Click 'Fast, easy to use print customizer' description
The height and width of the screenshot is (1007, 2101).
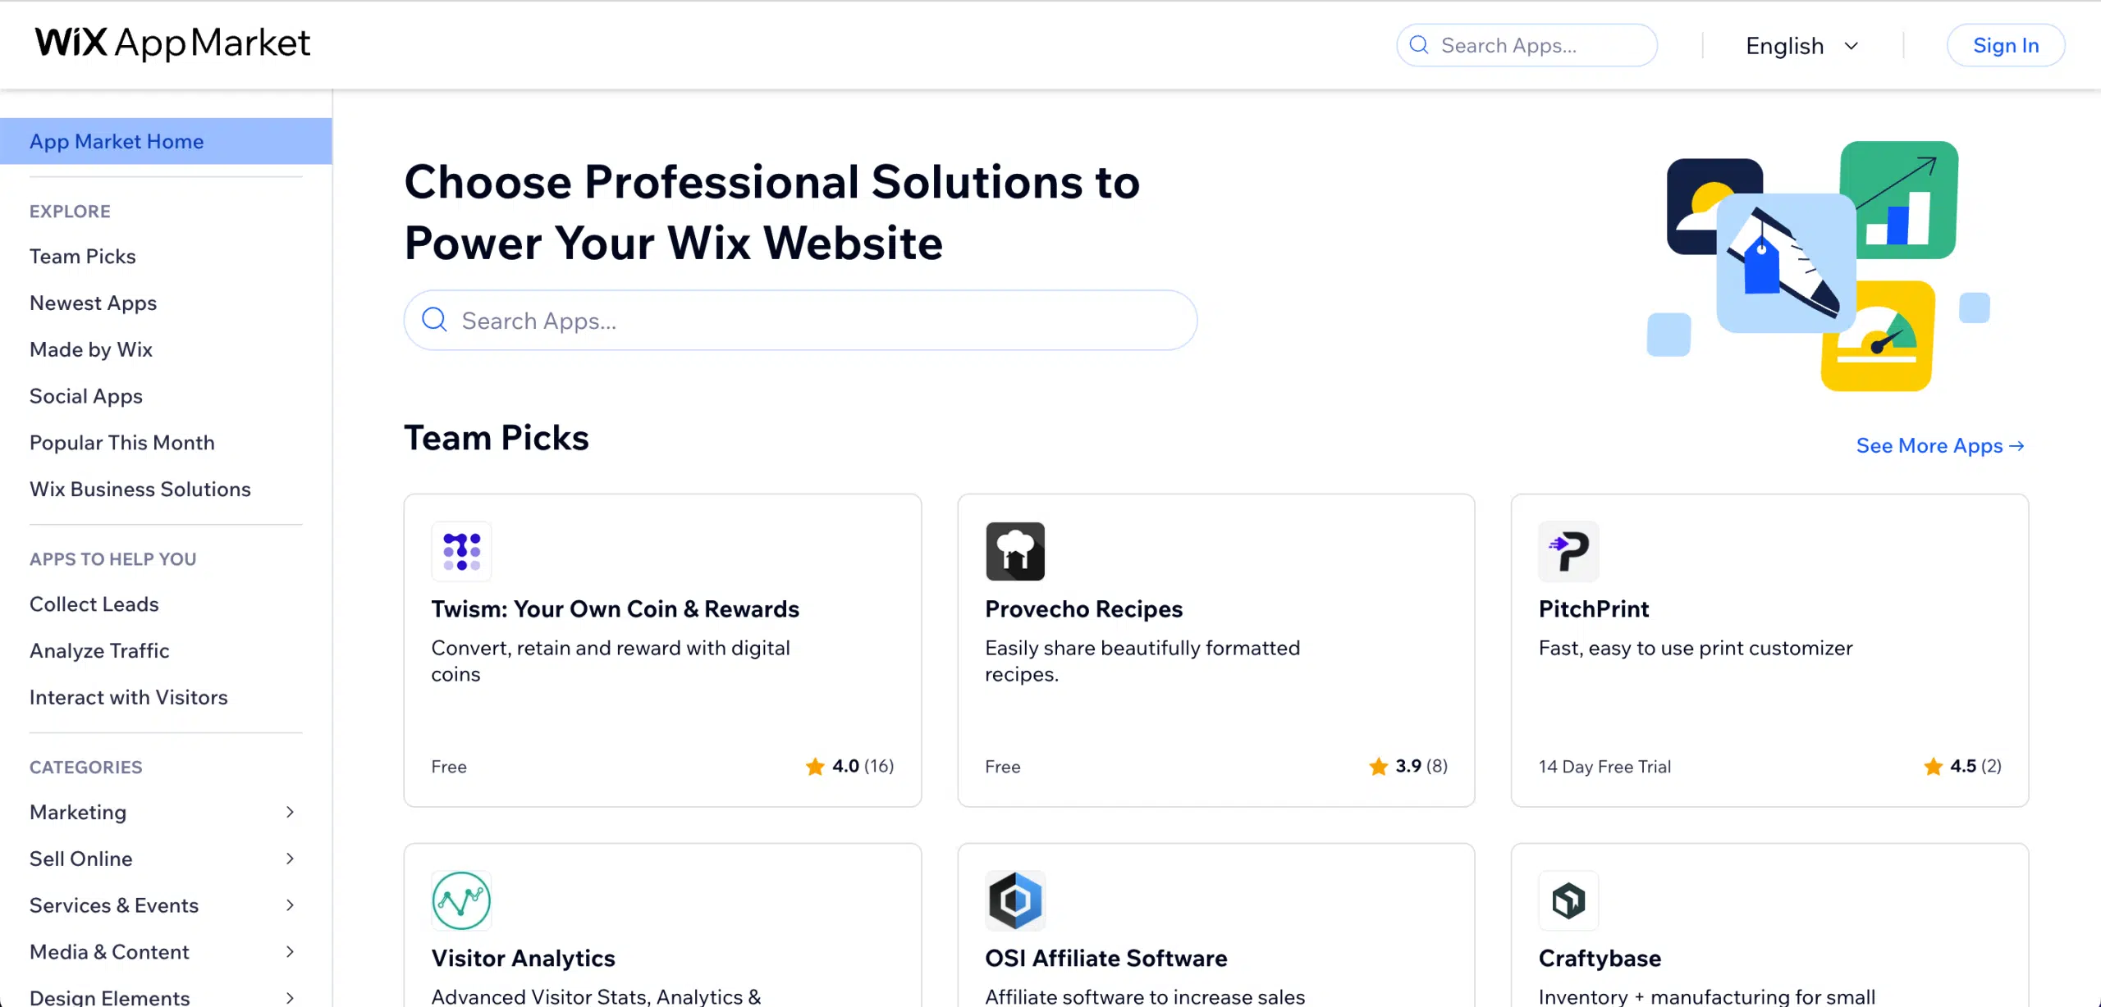(1696, 649)
